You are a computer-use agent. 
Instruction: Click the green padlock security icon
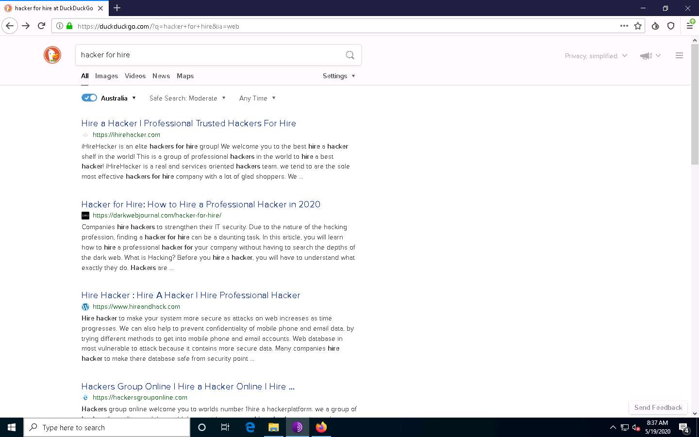point(69,26)
